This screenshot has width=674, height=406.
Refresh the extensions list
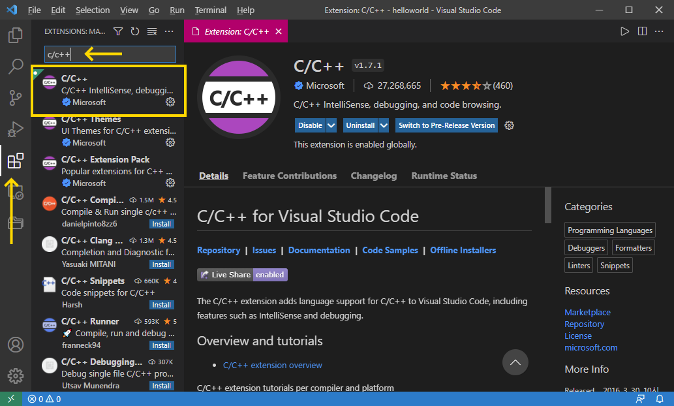(135, 31)
